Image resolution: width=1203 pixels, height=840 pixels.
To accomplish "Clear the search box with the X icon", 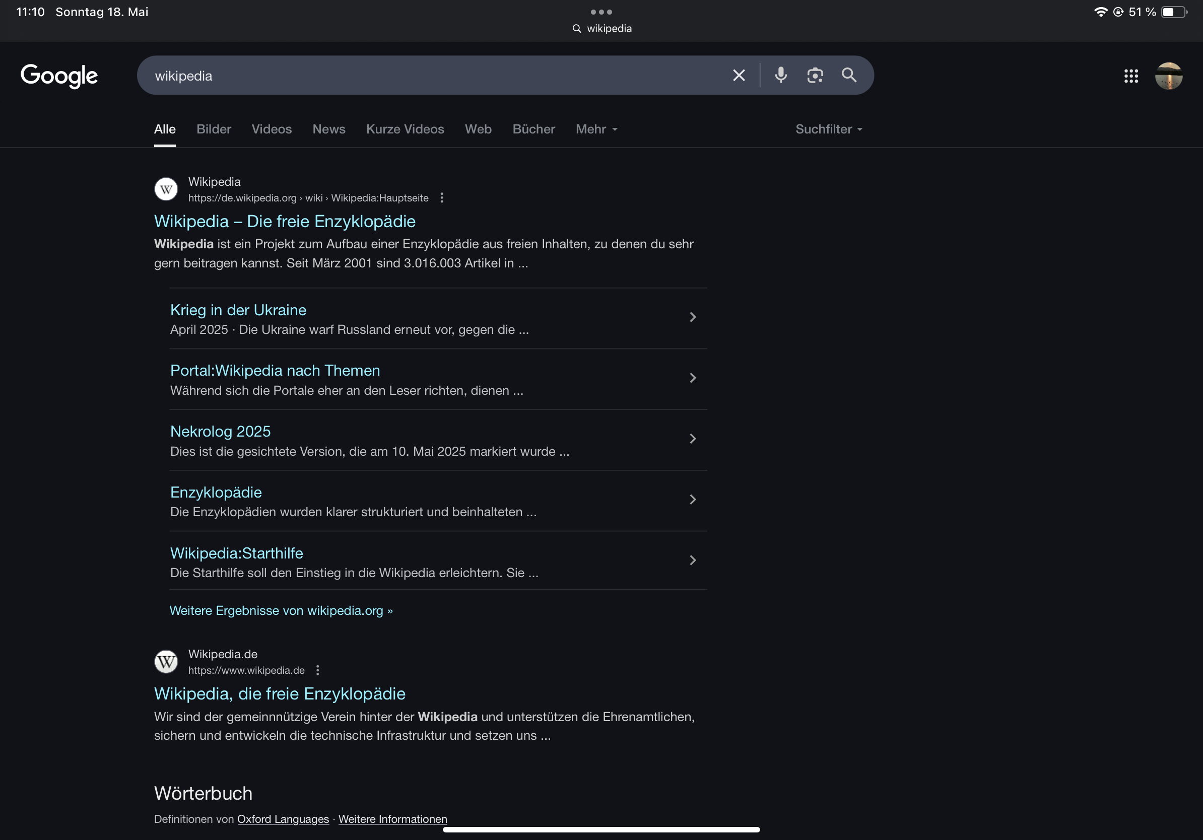I will point(739,76).
